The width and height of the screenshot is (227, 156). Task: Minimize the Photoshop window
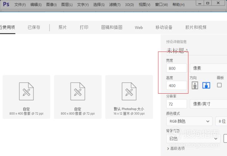[200, 4]
